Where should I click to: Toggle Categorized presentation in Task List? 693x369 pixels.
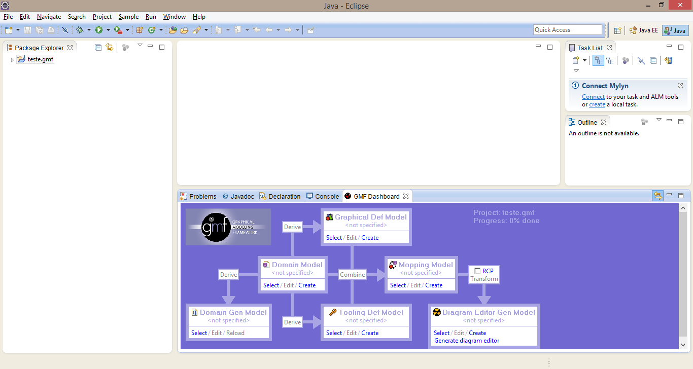click(x=599, y=60)
